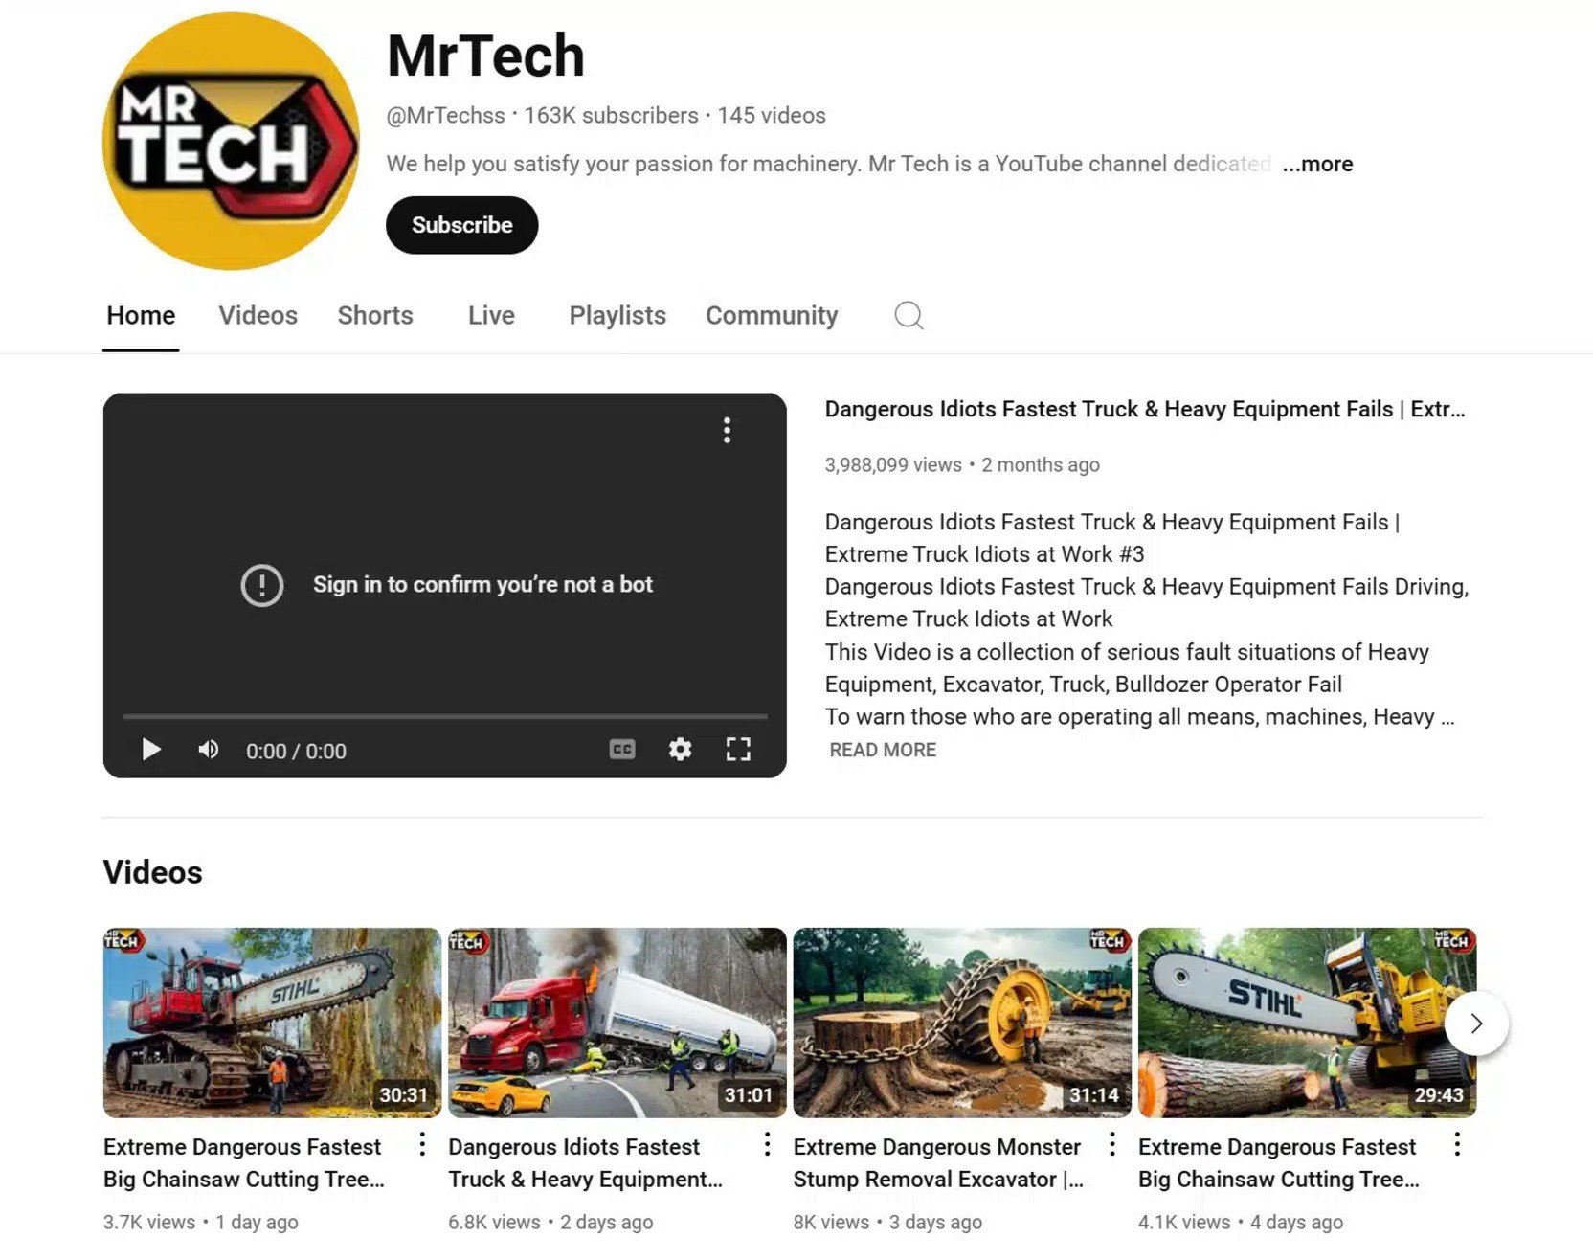1593x1260 pixels.
Task: Click '3,988,099 views' text
Action: [x=893, y=465]
